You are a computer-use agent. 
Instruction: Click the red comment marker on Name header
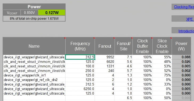[64, 38]
